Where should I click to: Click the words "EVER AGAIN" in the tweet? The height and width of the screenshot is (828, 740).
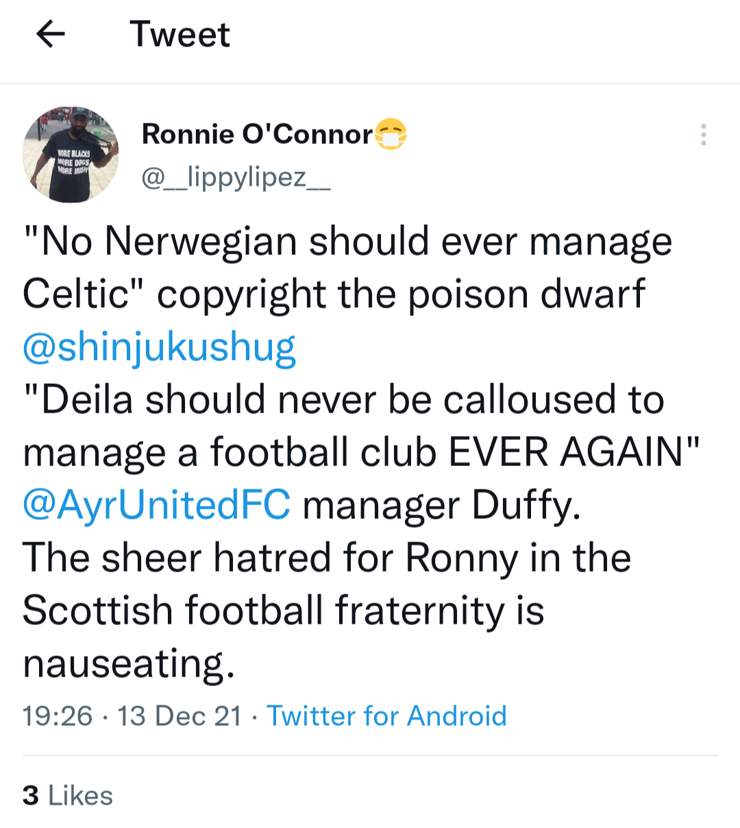click(567, 452)
